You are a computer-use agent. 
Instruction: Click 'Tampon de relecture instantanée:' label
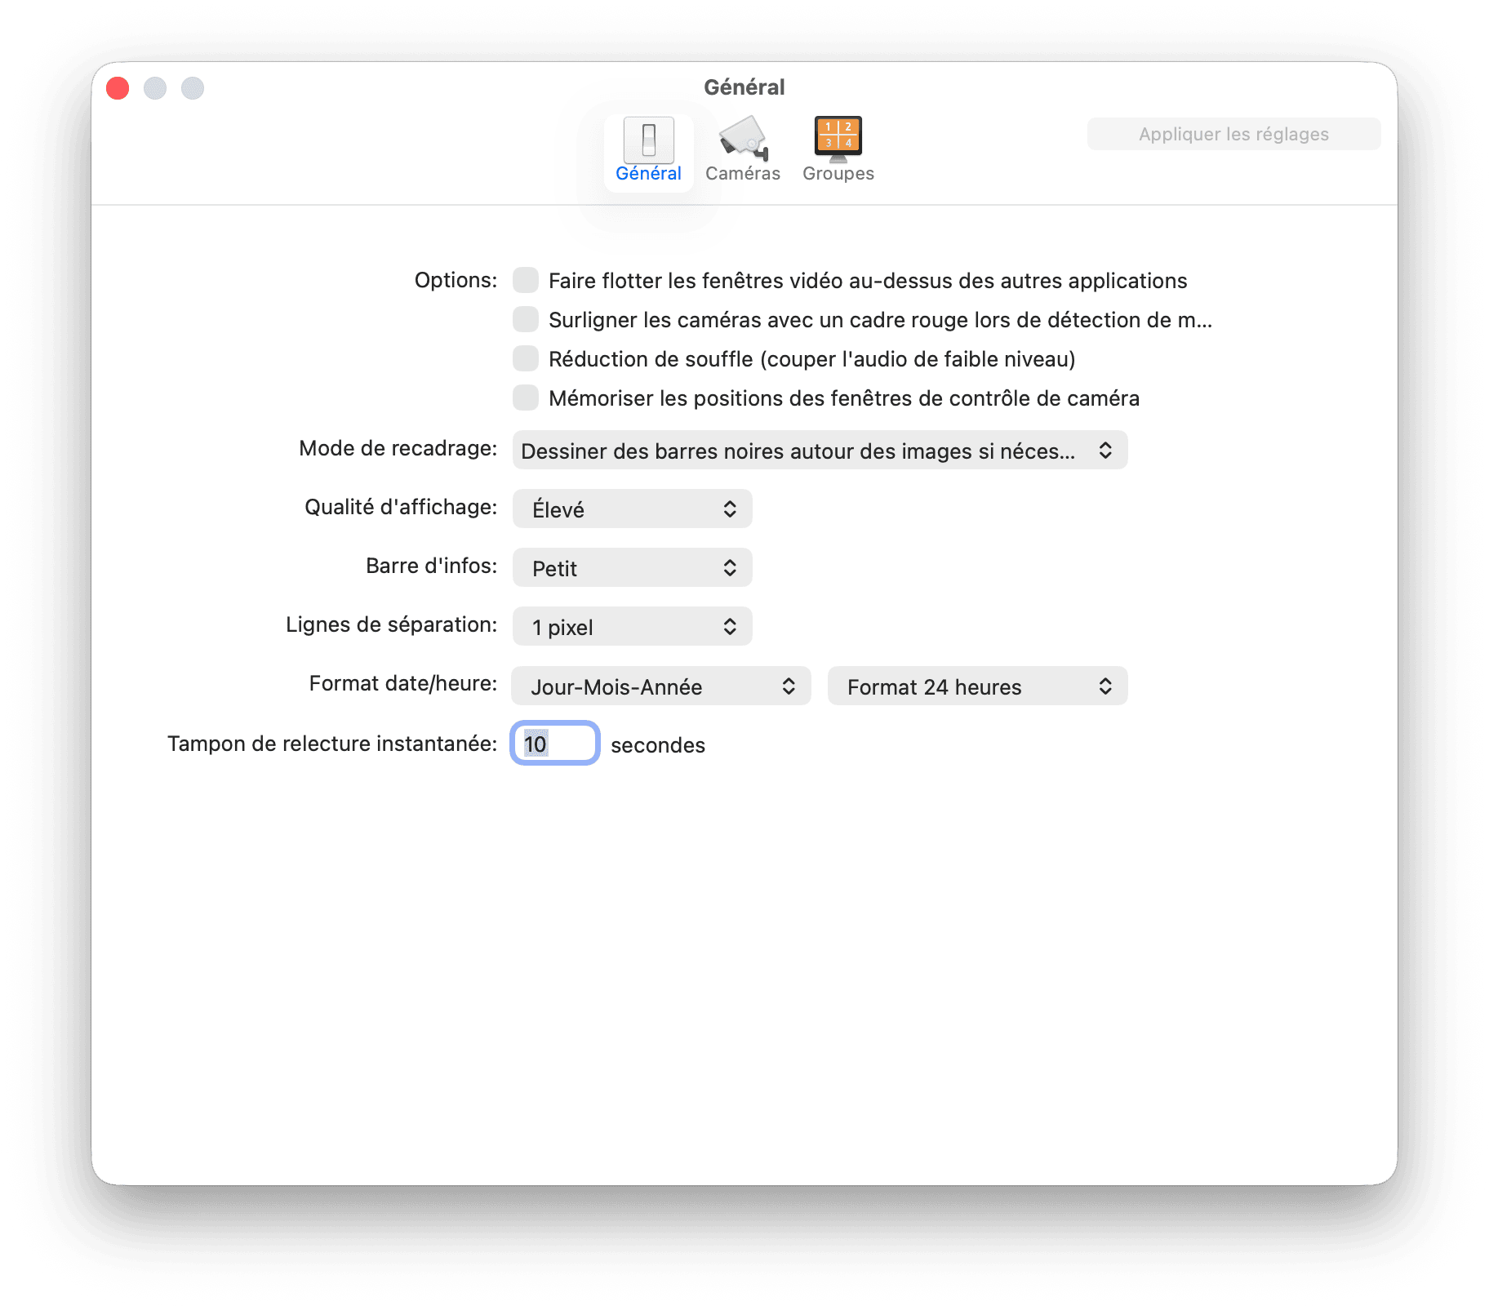pos(332,744)
